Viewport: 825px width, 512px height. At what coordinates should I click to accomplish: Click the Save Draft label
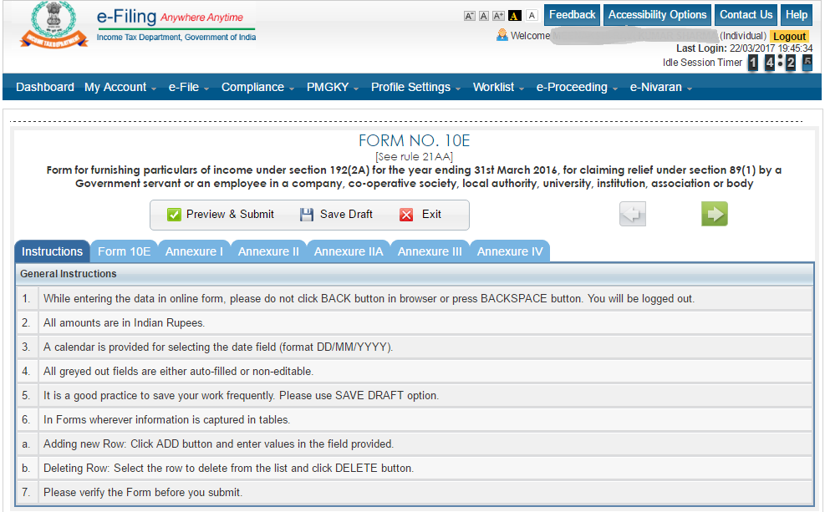346,215
